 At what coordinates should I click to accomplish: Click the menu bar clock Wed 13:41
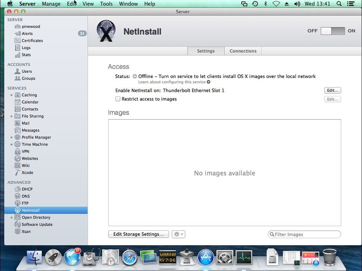[x=317, y=4]
